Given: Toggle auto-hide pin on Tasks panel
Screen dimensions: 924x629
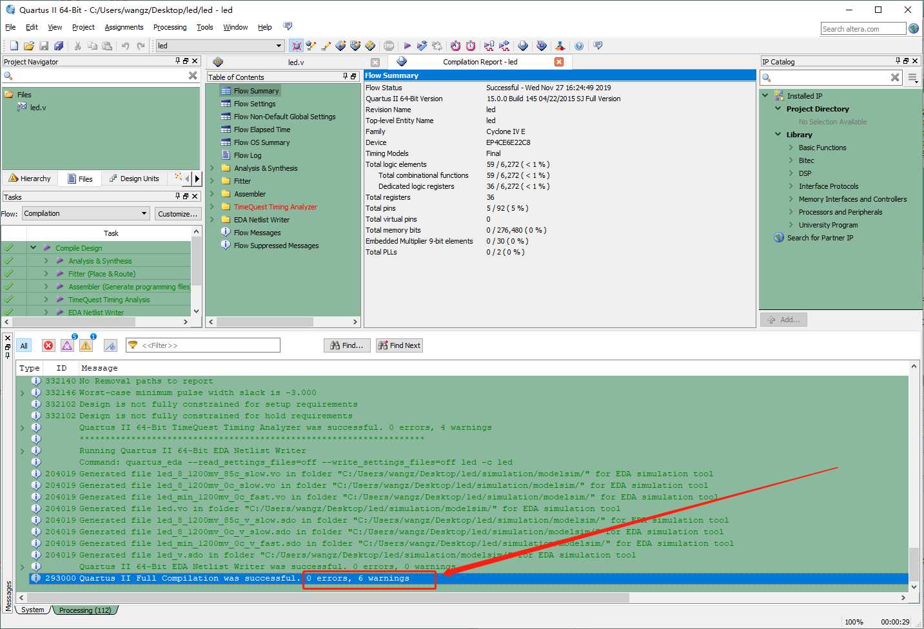Looking at the screenshot, I should [178, 196].
